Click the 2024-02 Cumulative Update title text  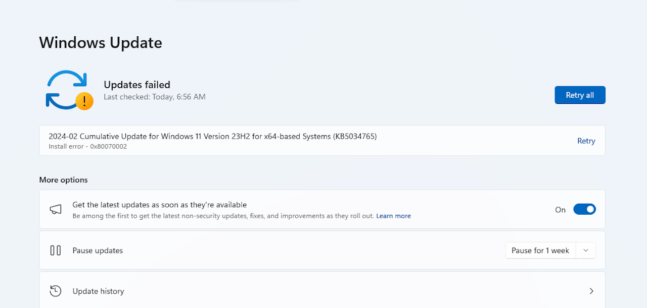click(x=213, y=136)
